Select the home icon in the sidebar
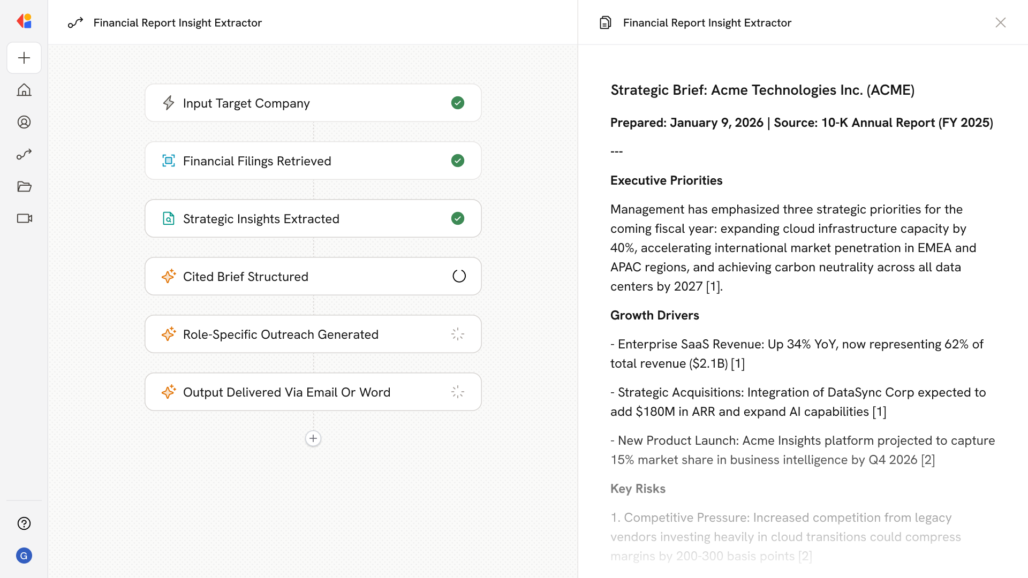This screenshot has width=1028, height=578. 24,90
